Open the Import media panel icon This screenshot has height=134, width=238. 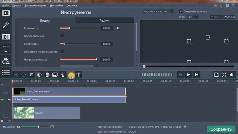6,13
